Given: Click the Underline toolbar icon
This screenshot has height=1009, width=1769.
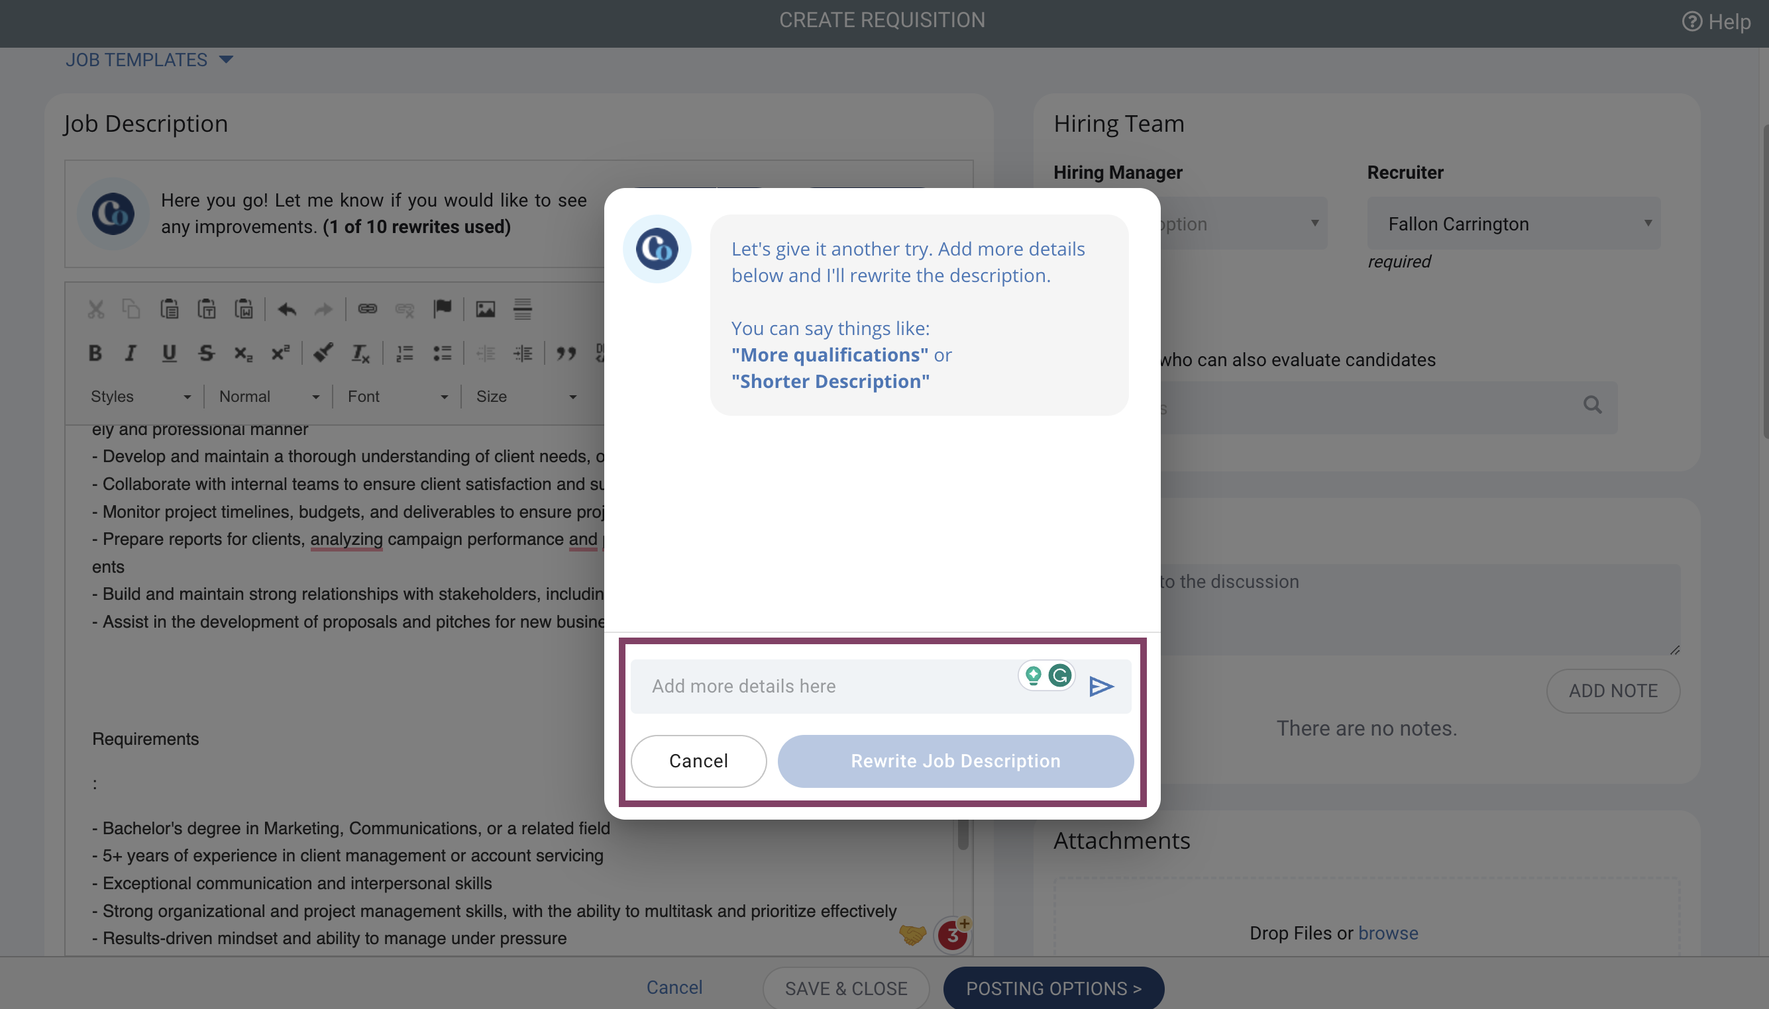Looking at the screenshot, I should (x=168, y=354).
